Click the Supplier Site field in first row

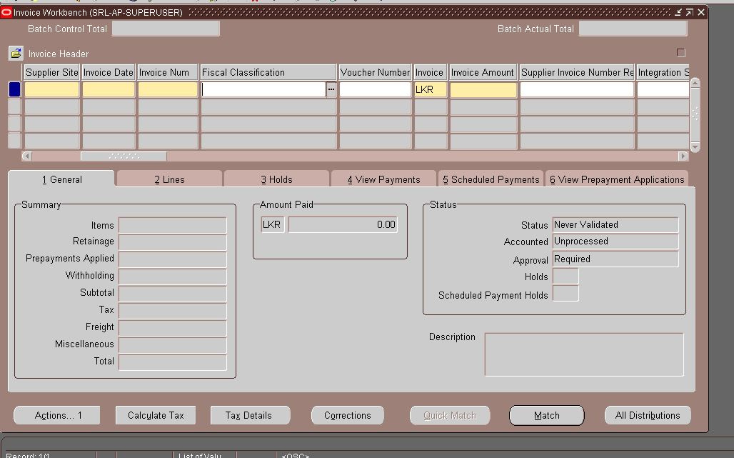pyautogui.click(x=51, y=89)
